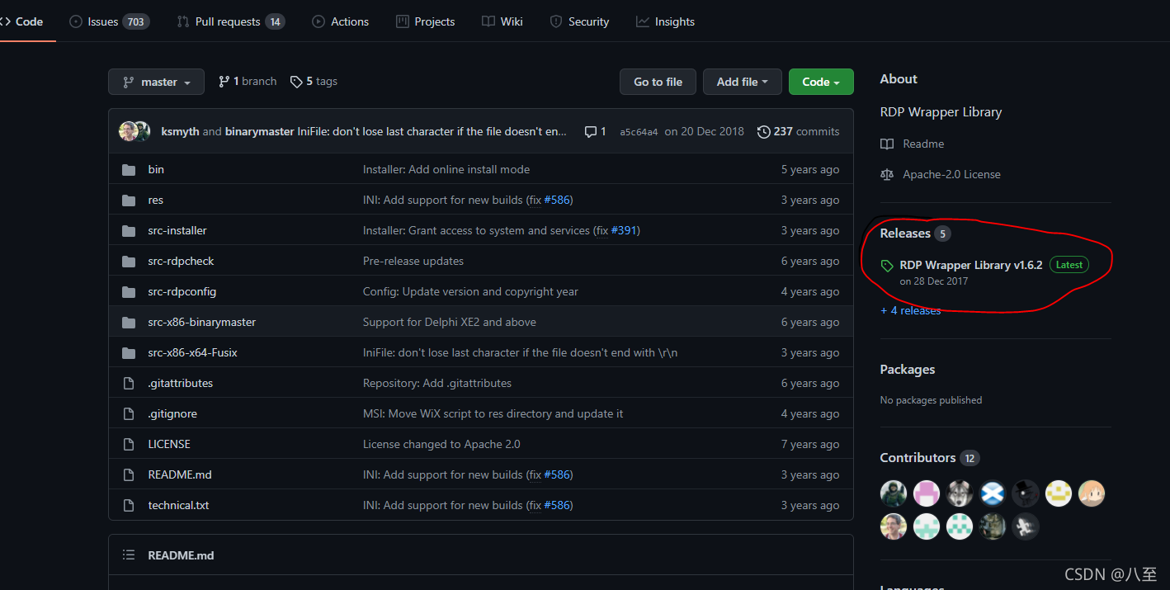Open the Packages heading
Image resolution: width=1170 pixels, height=590 pixels.
coord(908,369)
